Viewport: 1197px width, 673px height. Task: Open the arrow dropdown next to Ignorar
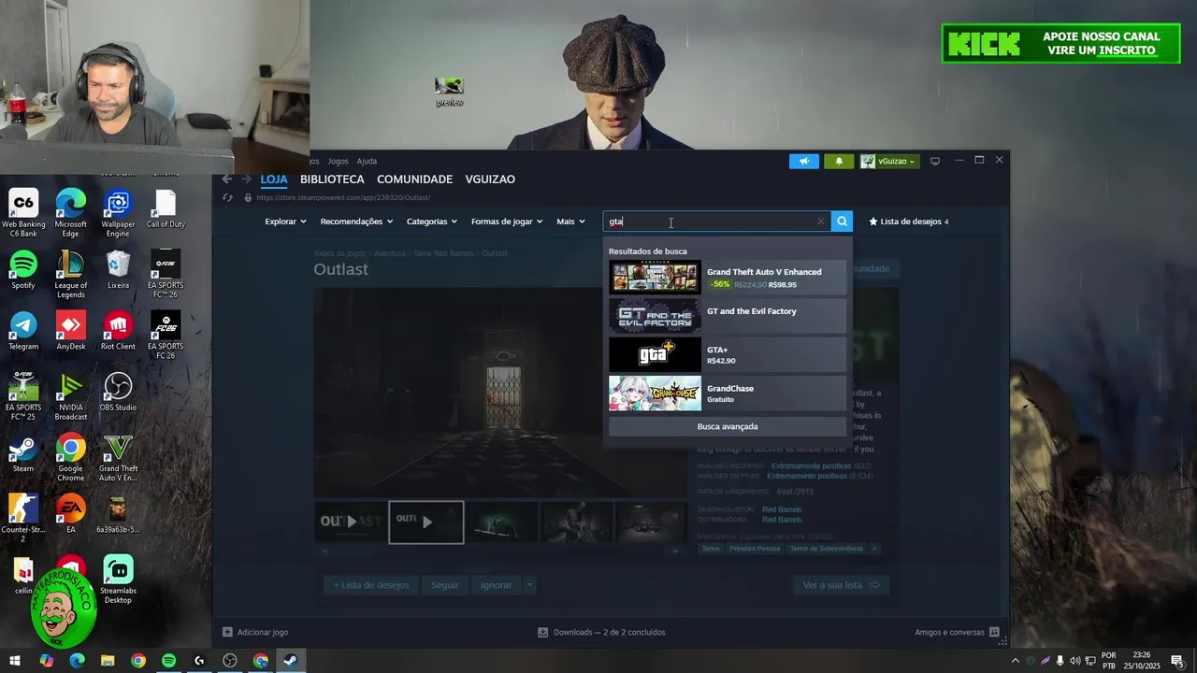click(529, 585)
